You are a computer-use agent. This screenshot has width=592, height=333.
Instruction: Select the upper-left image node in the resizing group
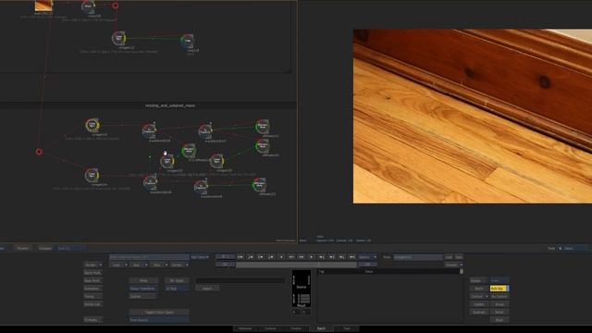92,125
